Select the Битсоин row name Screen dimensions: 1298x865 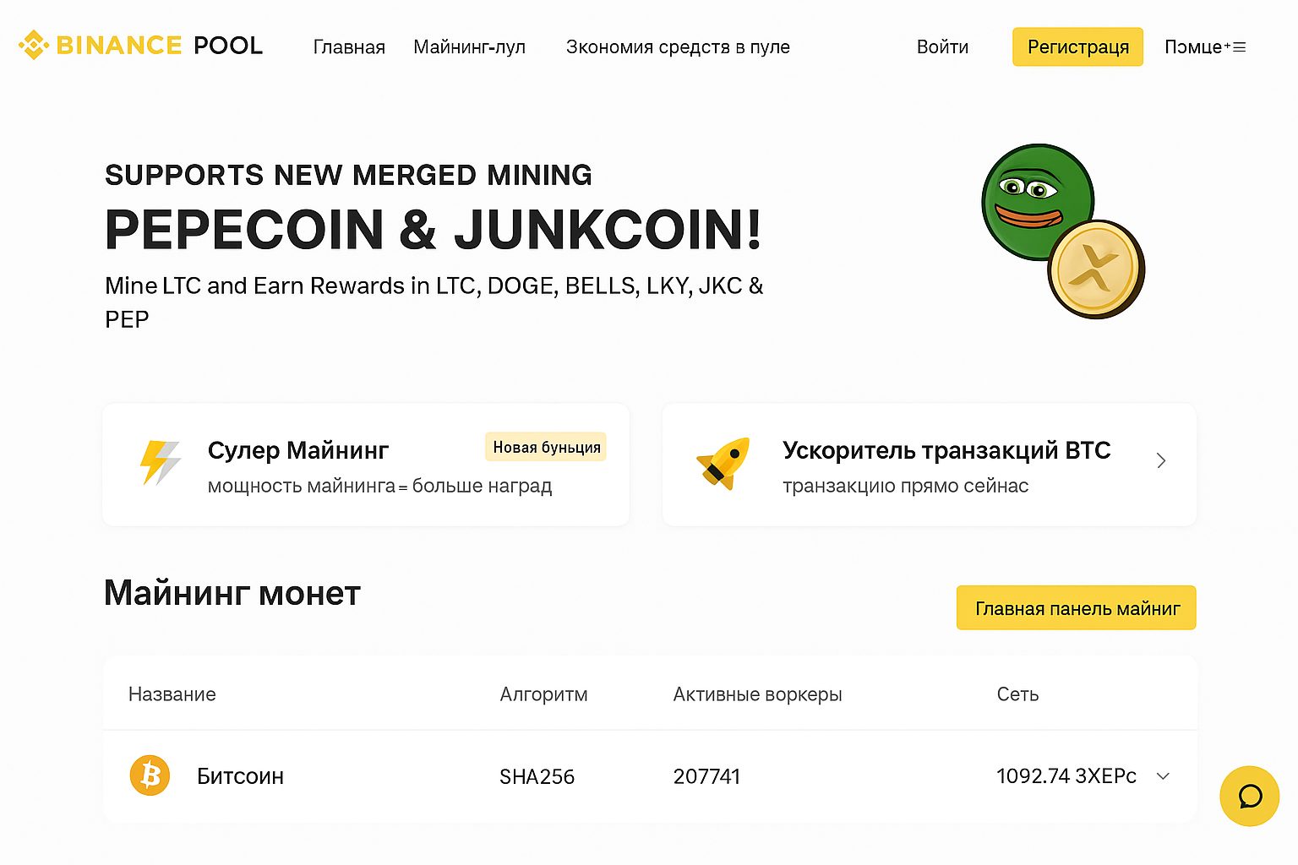point(240,776)
